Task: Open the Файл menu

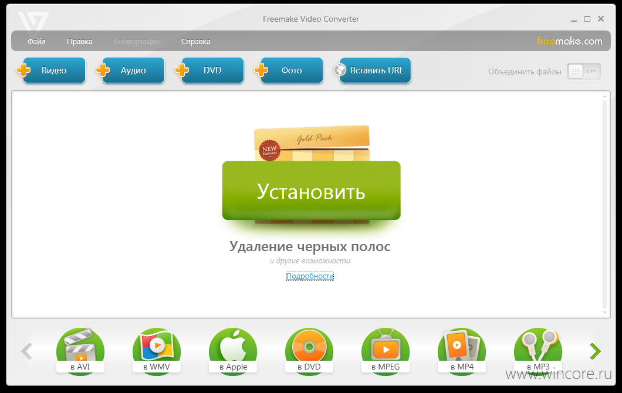Action: pyautogui.click(x=36, y=41)
